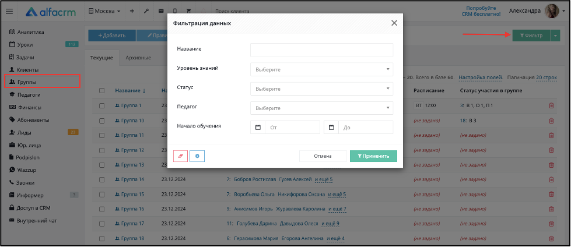Viewport: 571px width, 247px height.
Task: Open the shopping cart icon
Action: 189,11
